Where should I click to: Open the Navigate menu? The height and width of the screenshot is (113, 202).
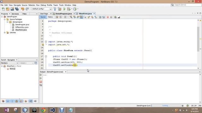17,5
